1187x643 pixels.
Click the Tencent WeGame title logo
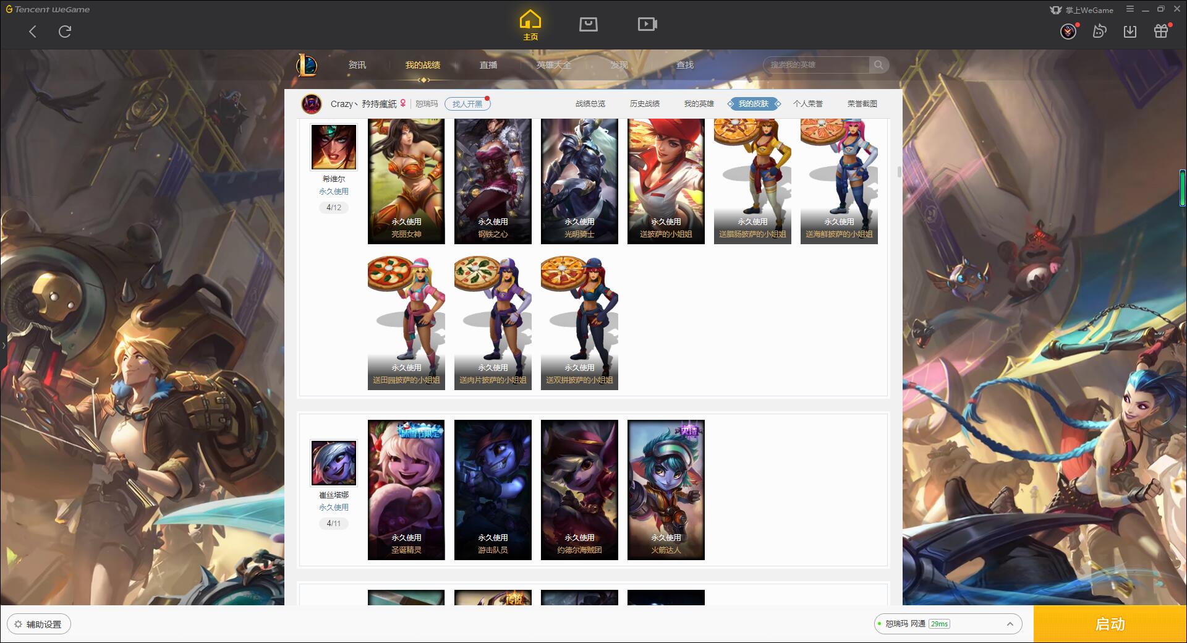click(x=48, y=9)
